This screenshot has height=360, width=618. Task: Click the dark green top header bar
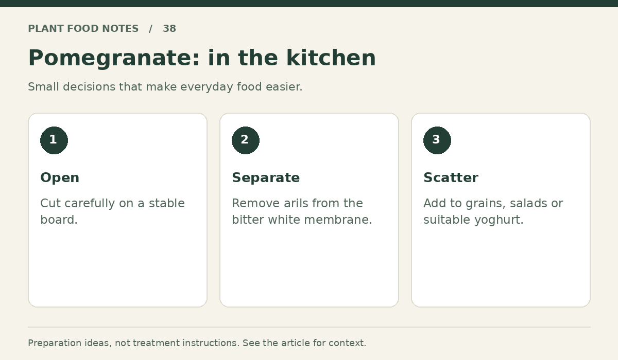309,4
